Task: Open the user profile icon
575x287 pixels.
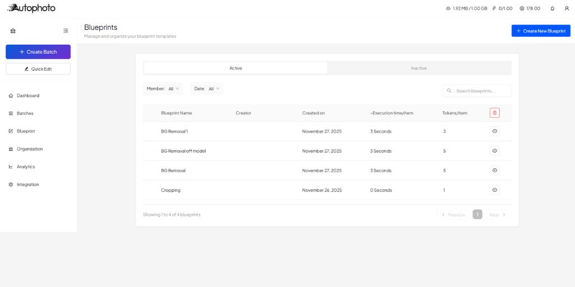Action: tap(567, 8)
